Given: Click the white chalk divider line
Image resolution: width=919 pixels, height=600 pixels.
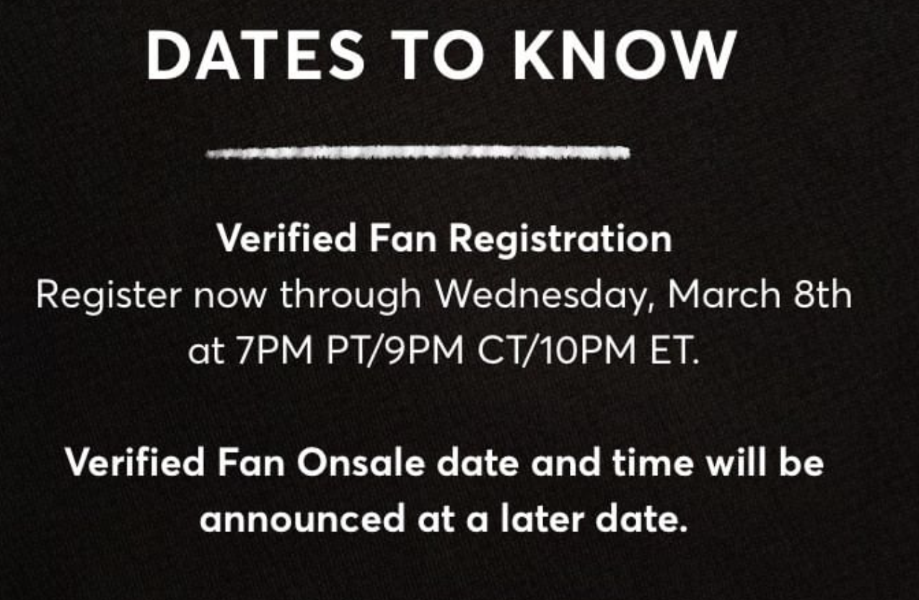Looking at the screenshot, I should 418,152.
